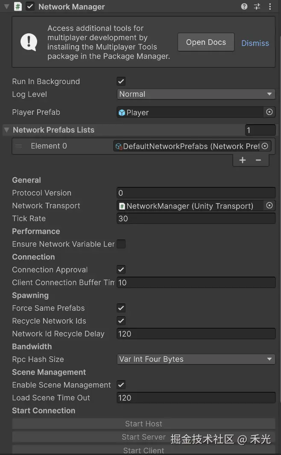Screen dimensions: 281x455
Task: Open the Network Manager component context menu
Action: click(269, 6)
